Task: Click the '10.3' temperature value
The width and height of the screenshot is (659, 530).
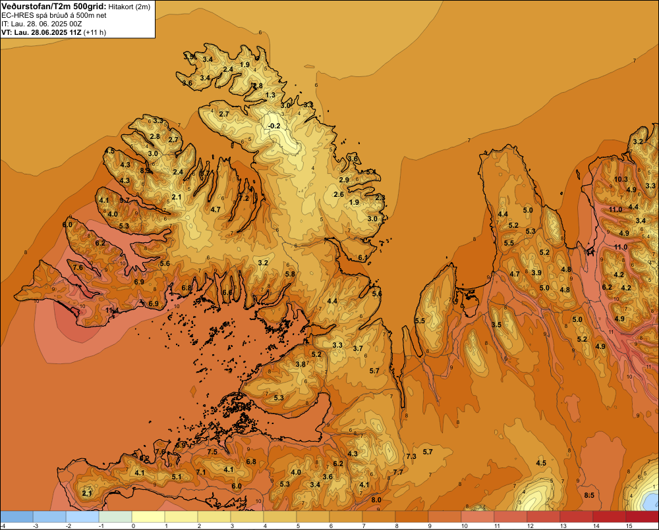Action: 621,179
